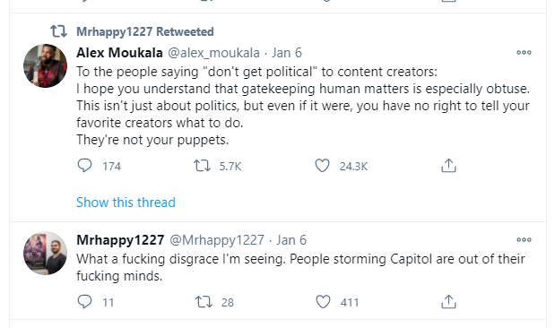Reply to Mrhappy1227's Capitol tweet
The height and width of the screenshot is (328, 555).
pyautogui.click(x=84, y=302)
